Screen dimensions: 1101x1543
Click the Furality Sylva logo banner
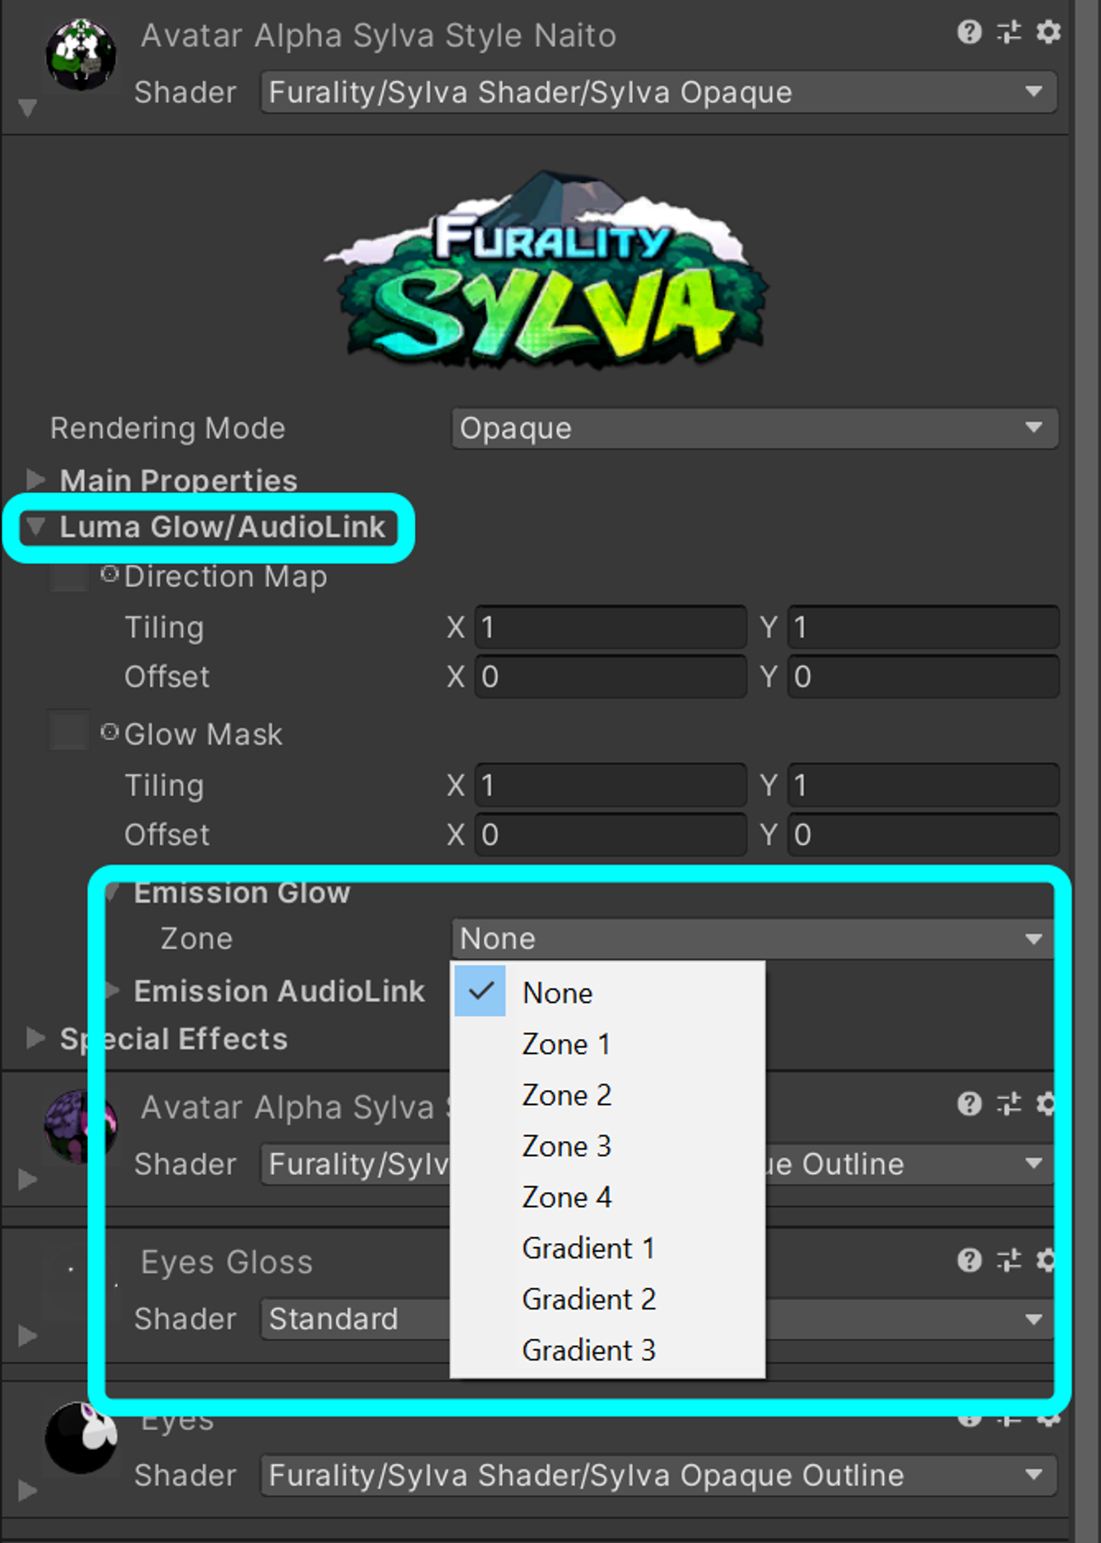pyautogui.click(x=546, y=269)
